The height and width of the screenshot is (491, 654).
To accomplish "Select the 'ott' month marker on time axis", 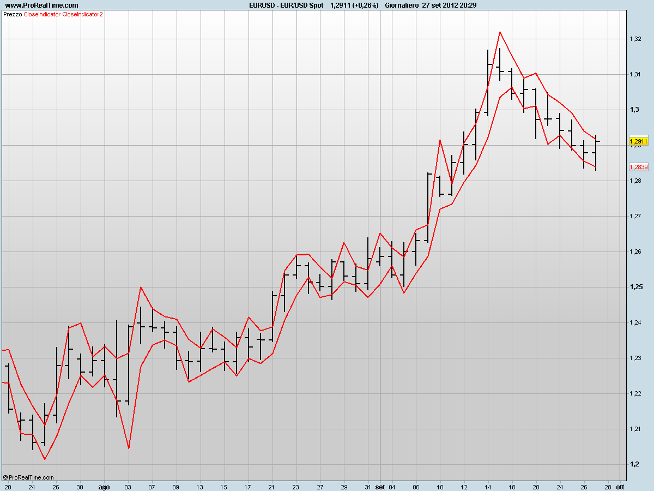I will point(620,486).
